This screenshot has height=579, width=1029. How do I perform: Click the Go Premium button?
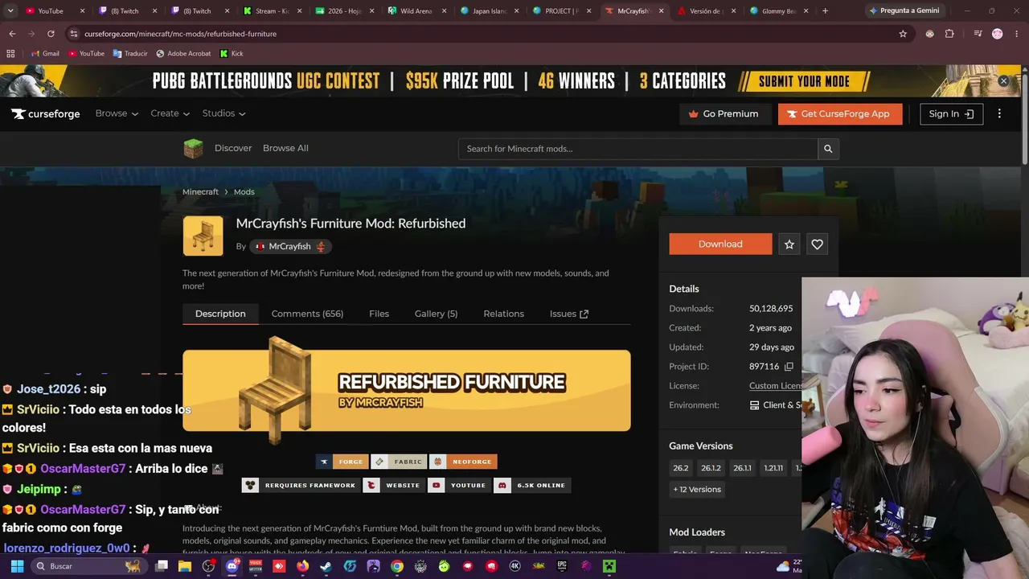[724, 114]
